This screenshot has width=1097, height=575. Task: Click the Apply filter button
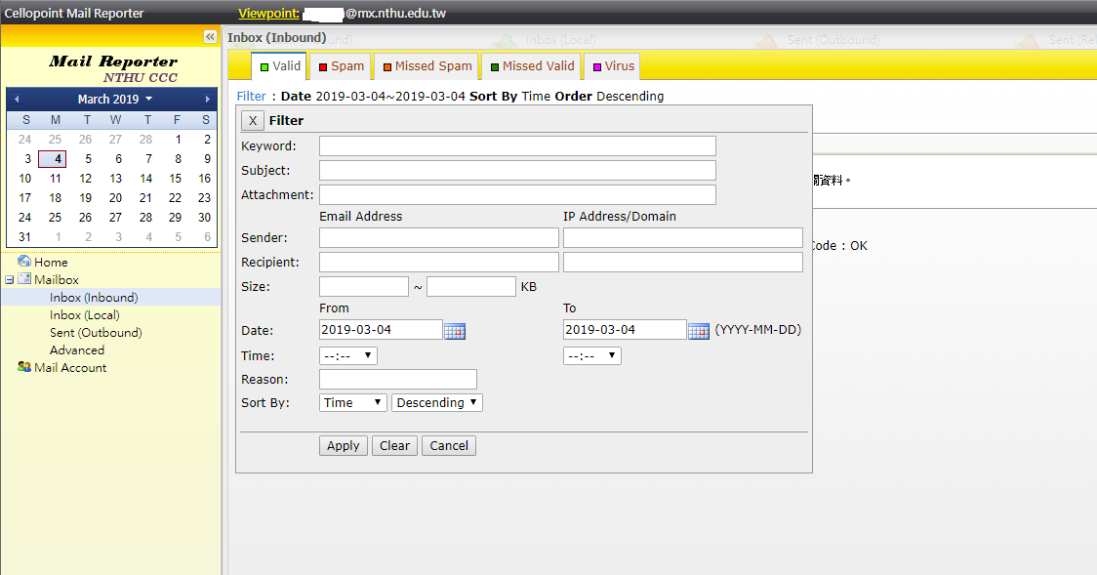pyautogui.click(x=344, y=446)
